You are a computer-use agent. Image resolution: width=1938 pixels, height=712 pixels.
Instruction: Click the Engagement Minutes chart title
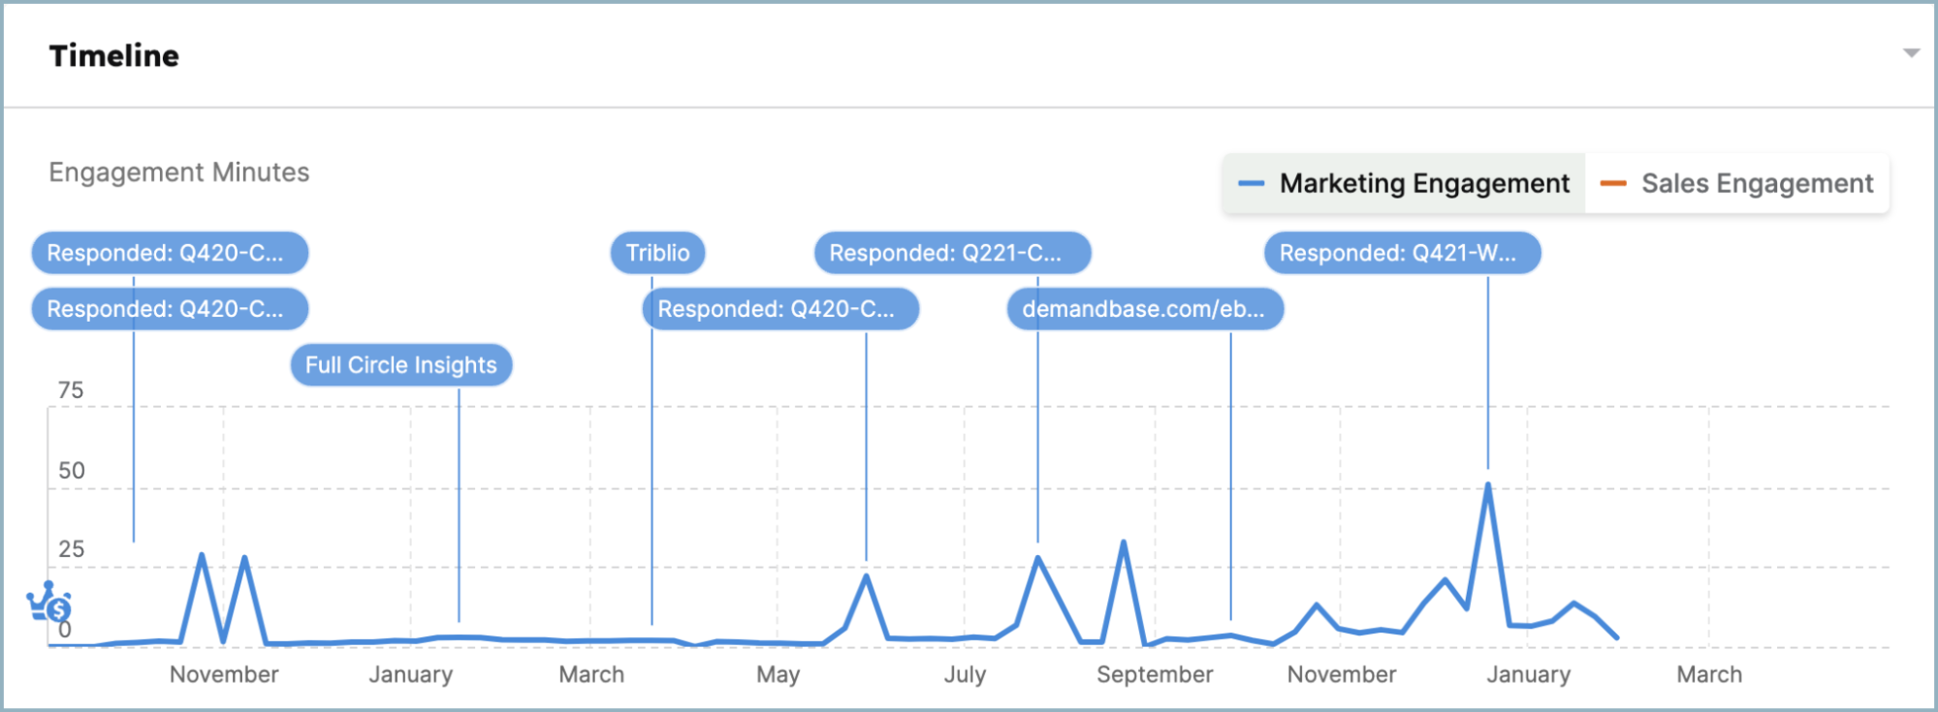[179, 172]
